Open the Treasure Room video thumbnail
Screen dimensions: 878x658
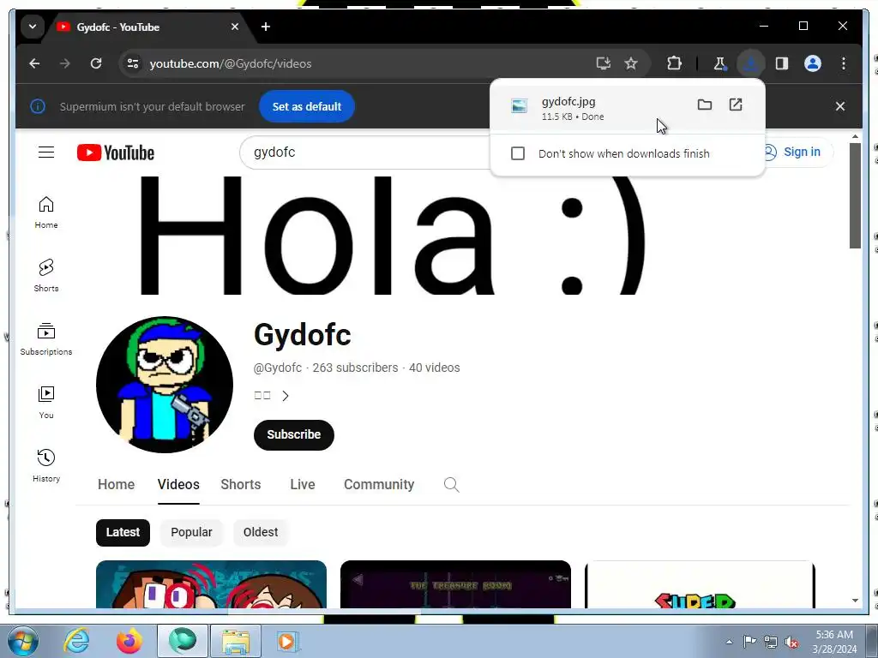point(455,584)
